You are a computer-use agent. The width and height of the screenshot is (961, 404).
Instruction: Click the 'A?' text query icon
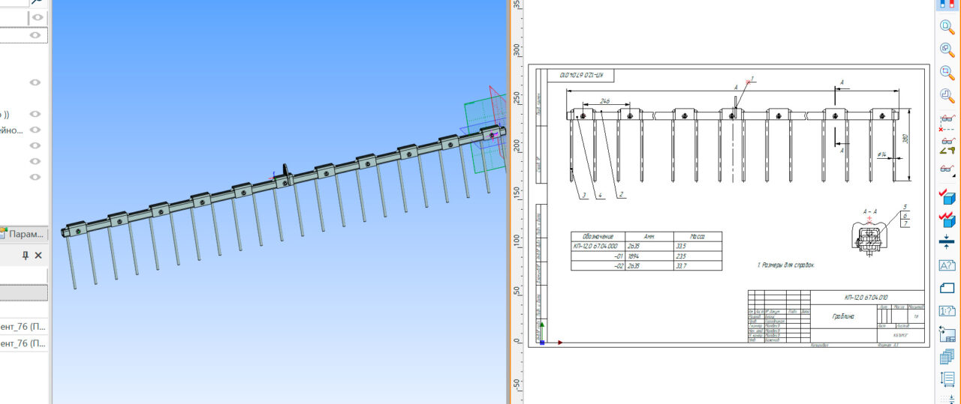947,265
